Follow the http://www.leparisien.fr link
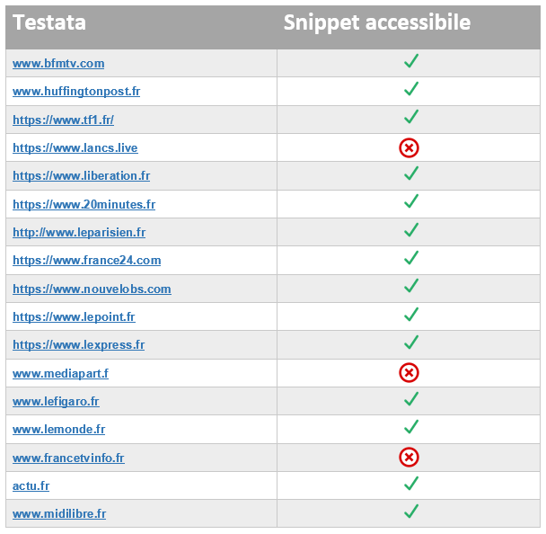Viewport: 546px width, 534px height. click(x=79, y=232)
